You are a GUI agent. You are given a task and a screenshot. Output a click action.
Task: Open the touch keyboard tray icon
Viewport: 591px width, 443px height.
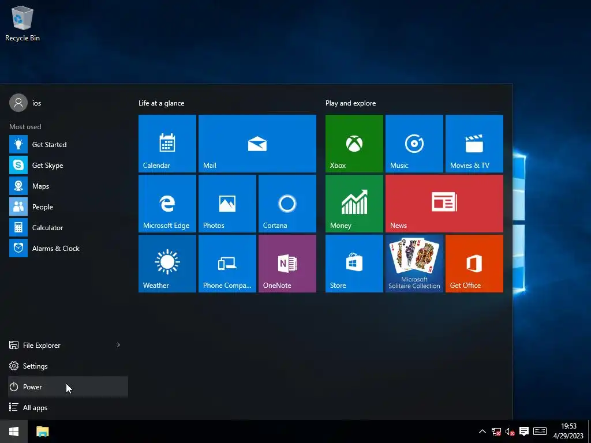(540, 431)
